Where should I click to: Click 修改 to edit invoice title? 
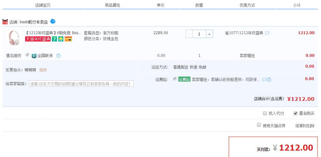click(43, 70)
